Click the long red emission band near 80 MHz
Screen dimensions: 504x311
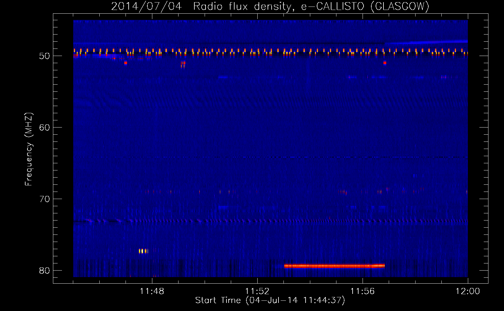334,266
